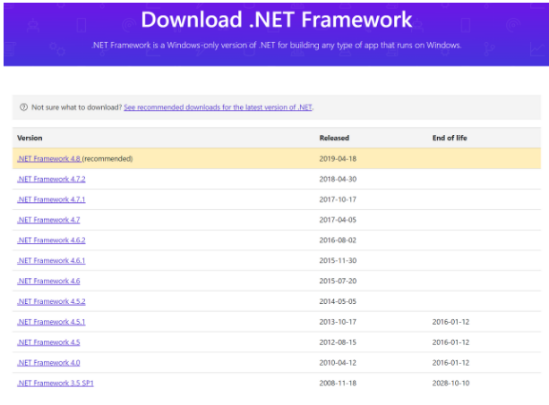
Task: Open the .NET Framework 4.6.1 link
Action: [x=51, y=260]
